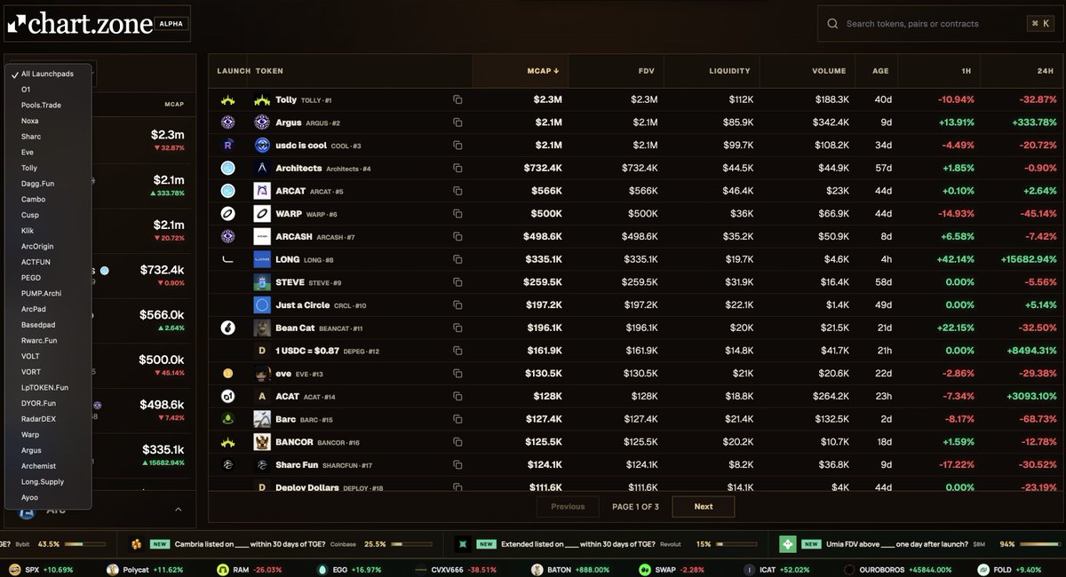Select RadarDEX launchpad option

(x=47, y=419)
